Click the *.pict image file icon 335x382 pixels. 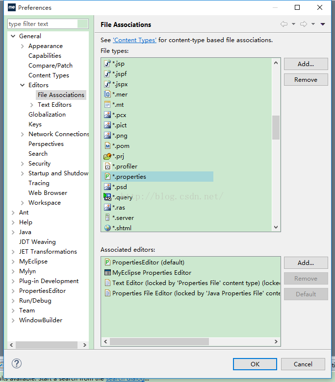pyautogui.click(x=107, y=125)
